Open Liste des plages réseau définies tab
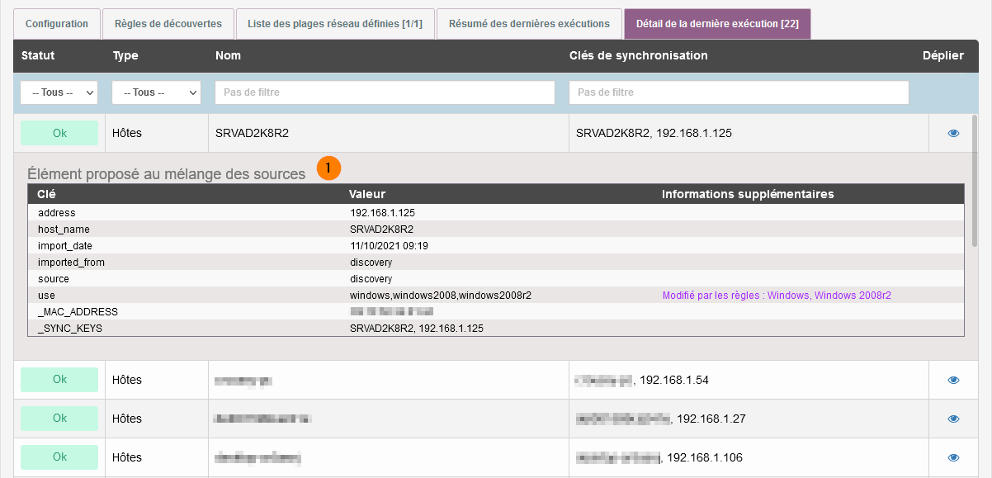The height and width of the screenshot is (478, 992). 334,24
